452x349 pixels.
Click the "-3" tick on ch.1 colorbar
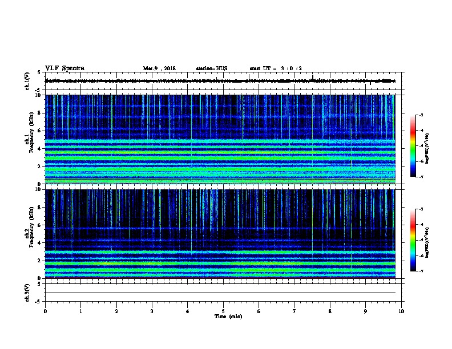[x=421, y=115]
